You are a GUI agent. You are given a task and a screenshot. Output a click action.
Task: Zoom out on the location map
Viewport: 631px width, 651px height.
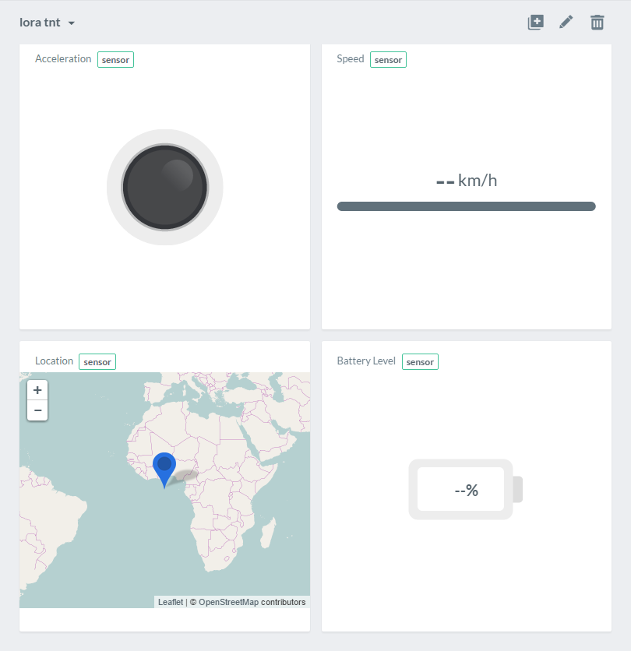coord(37,410)
